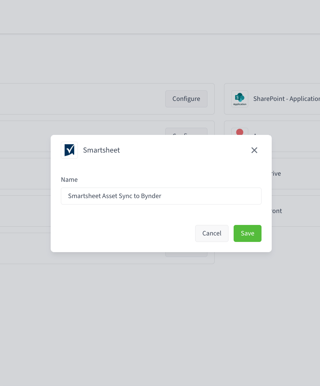Click the icon of the Drive integration row

pyautogui.click(x=240, y=174)
